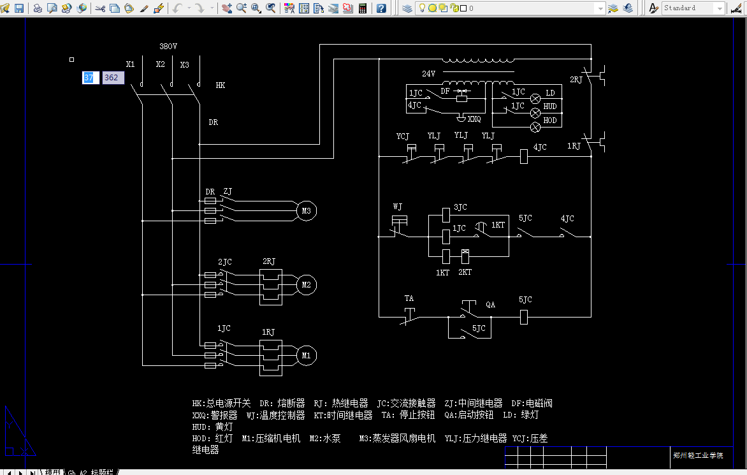Viewport: 747px width, 475px height.
Task: Click the TA stop button label
Action: pos(409,298)
